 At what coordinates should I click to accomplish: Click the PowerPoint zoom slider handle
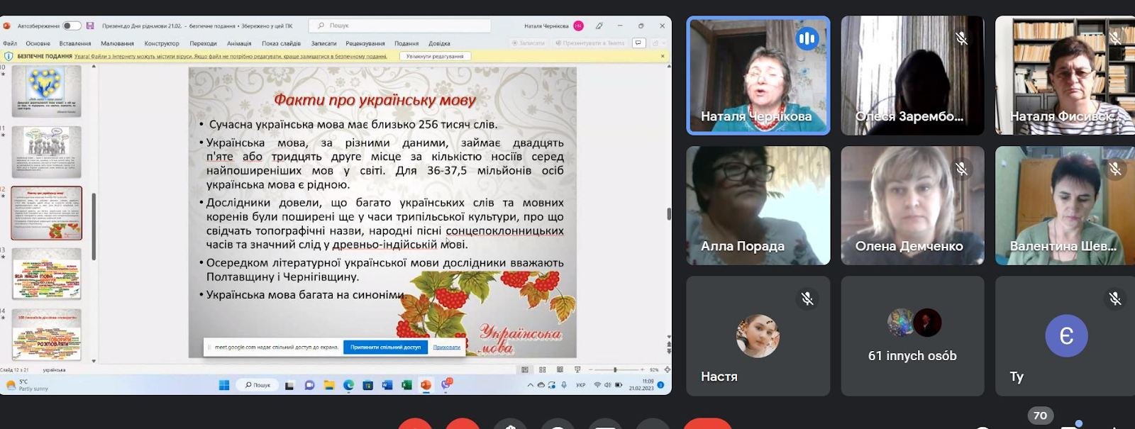click(615, 369)
